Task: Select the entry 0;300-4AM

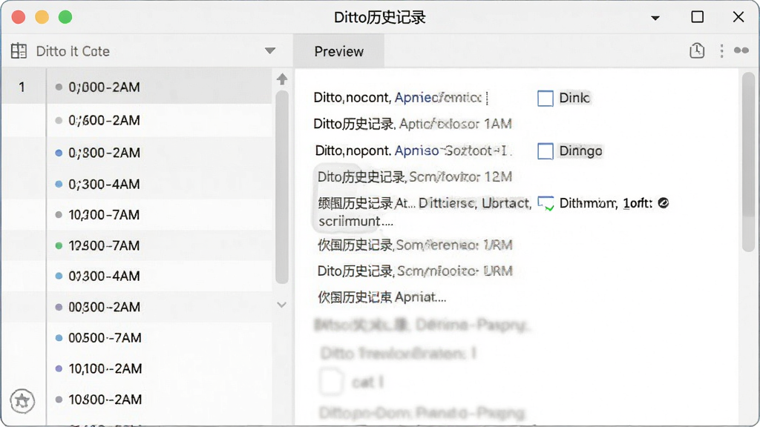Action: [159, 184]
